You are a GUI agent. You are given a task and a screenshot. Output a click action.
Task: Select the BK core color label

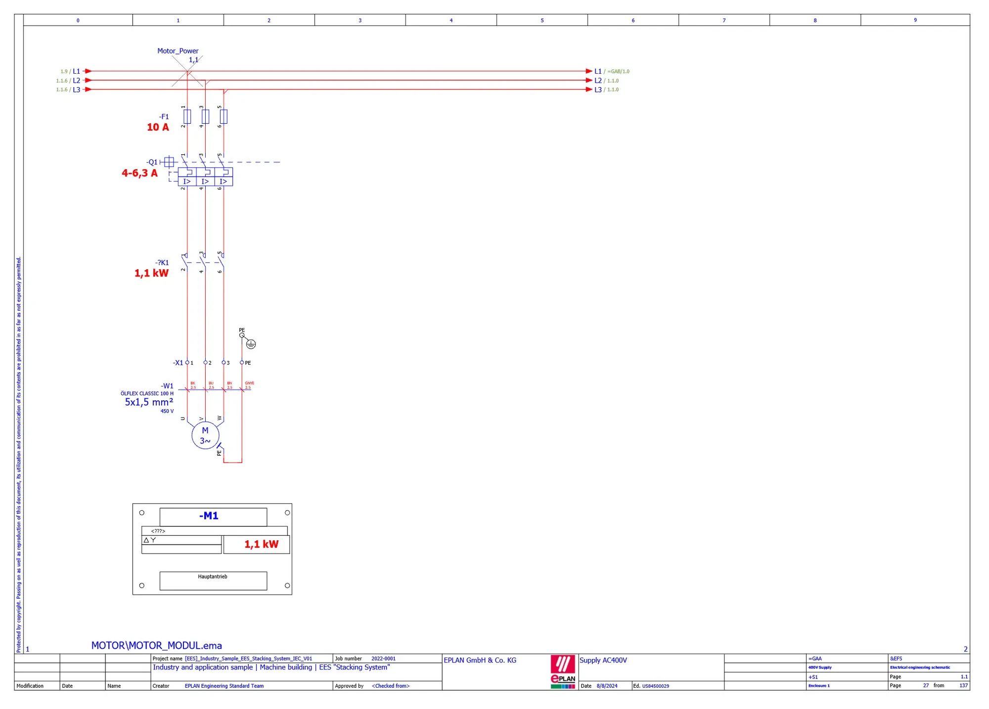coord(193,383)
